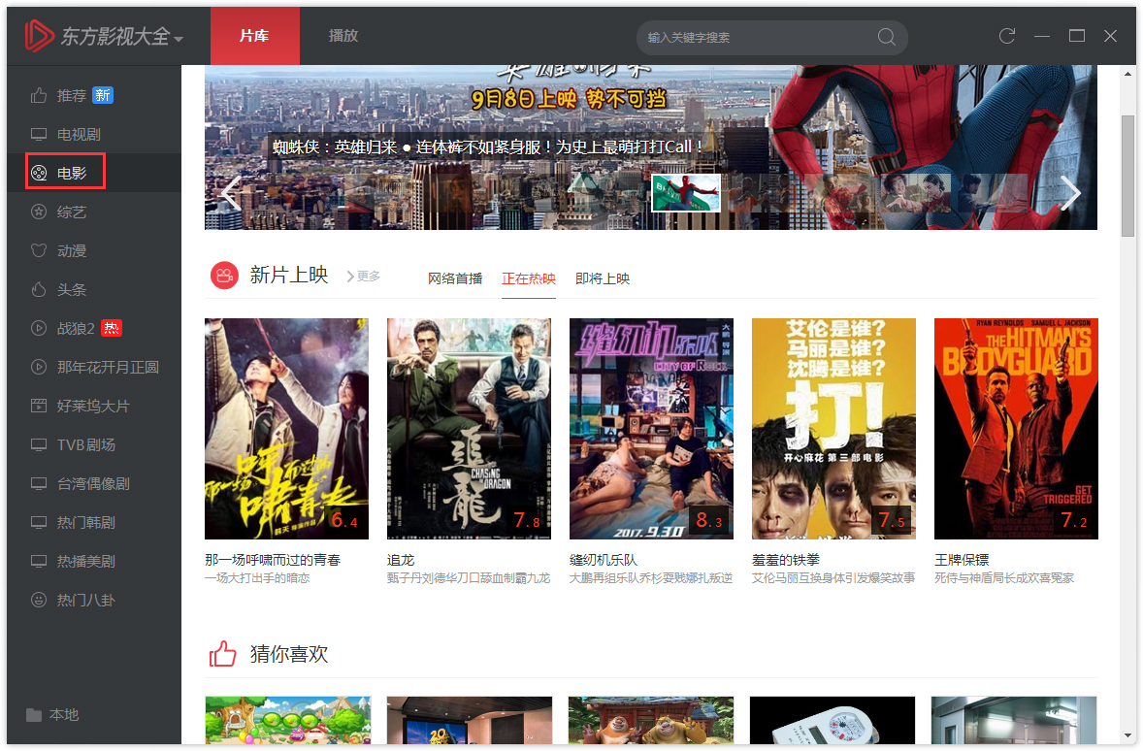
Task: Click subtitle 艾伦马丽互换身体引发爆笑故事
Action: click(833, 578)
